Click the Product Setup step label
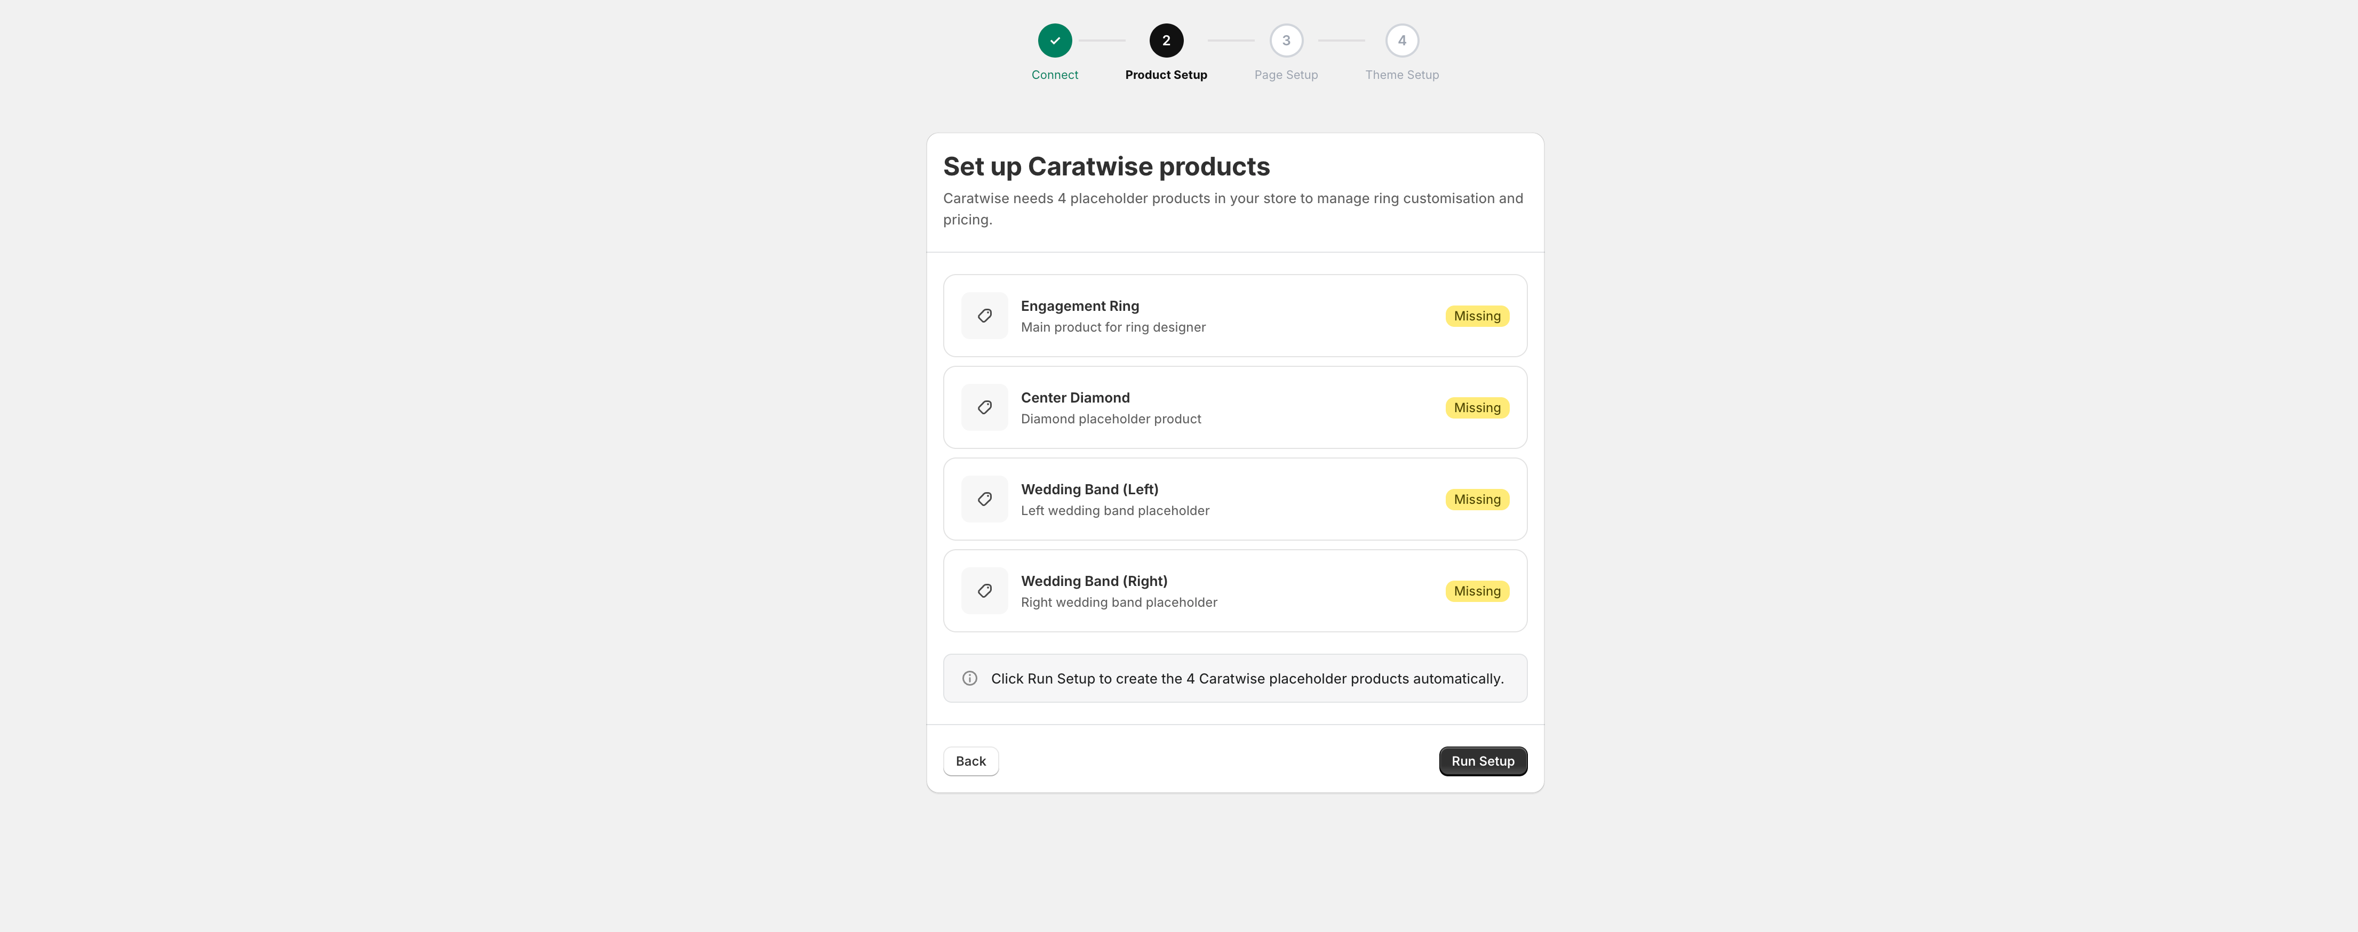Image resolution: width=2358 pixels, height=932 pixels. pos(1166,75)
